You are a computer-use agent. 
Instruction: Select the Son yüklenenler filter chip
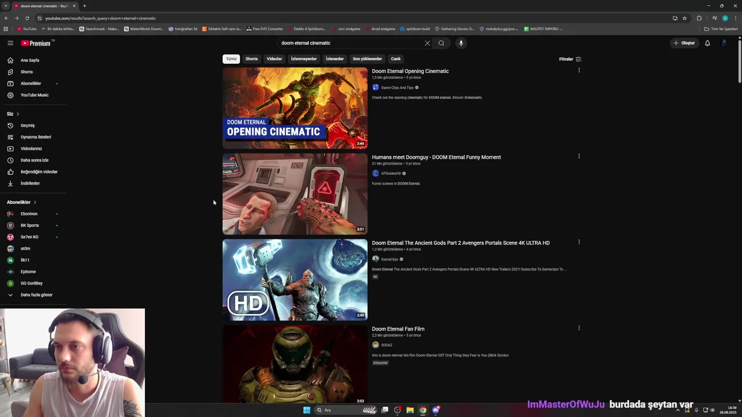(x=367, y=58)
